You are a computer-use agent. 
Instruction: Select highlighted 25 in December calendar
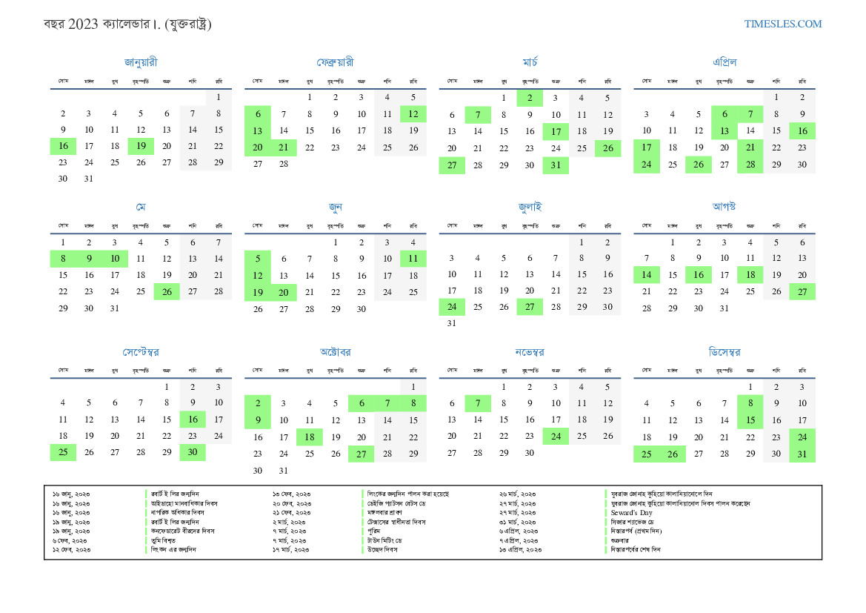(x=647, y=454)
